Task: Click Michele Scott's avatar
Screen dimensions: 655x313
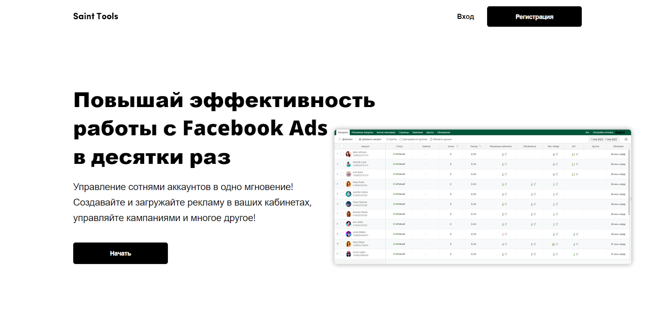Action: click(x=348, y=164)
